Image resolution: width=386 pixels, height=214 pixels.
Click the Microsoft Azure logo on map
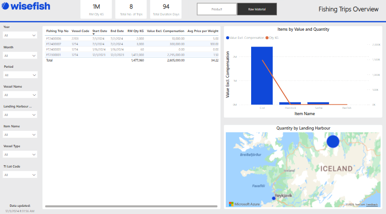point(244,204)
